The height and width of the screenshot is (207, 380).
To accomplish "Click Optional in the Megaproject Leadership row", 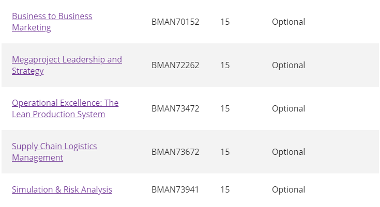I will click(x=288, y=65).
